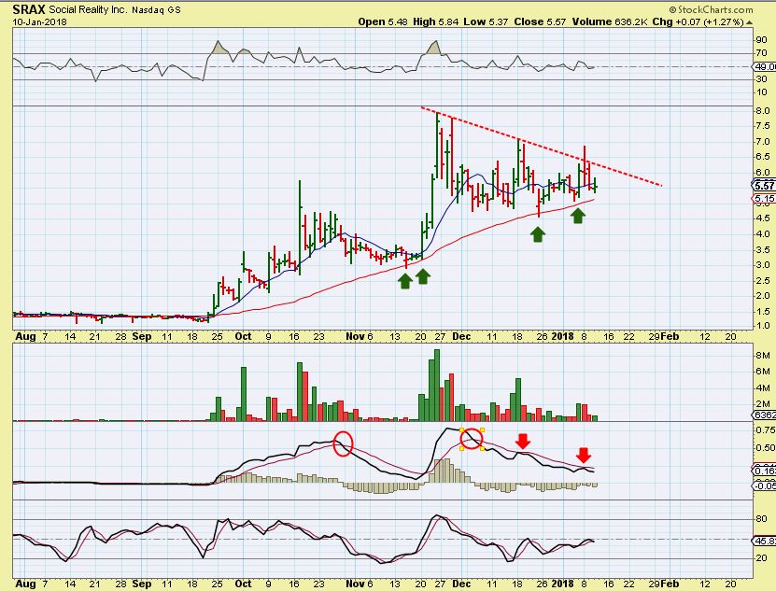Click the 1.0 label on the price axis
This screenshot has width=776, height=591.
point(763,326)
